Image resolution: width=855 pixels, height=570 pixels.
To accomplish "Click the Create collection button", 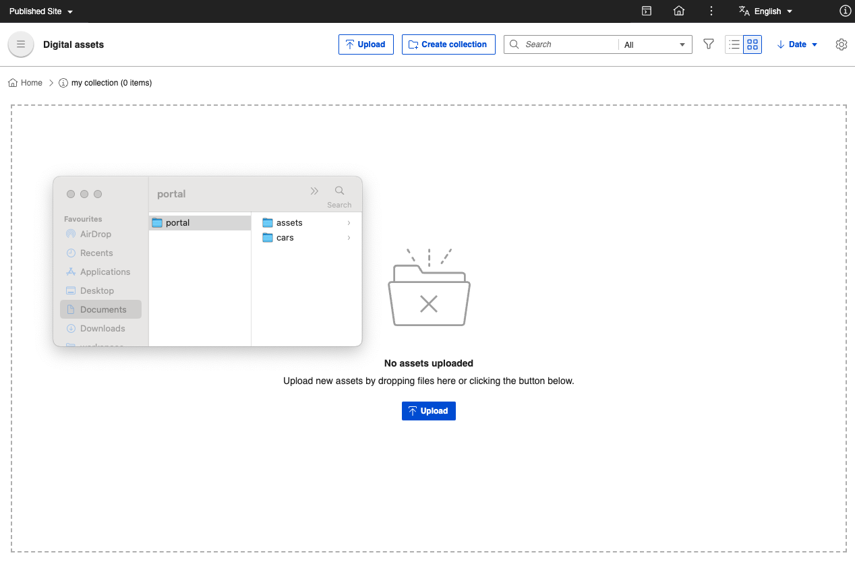I will pos(448,44).
